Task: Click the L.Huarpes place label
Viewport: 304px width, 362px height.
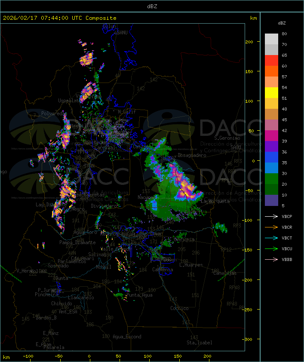Action: (191, 265)
